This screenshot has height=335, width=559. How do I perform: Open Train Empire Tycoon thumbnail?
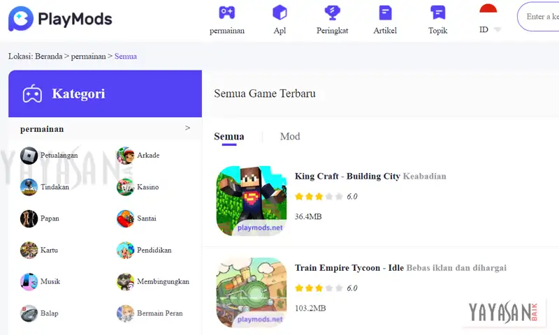click(x=252, y=292)
